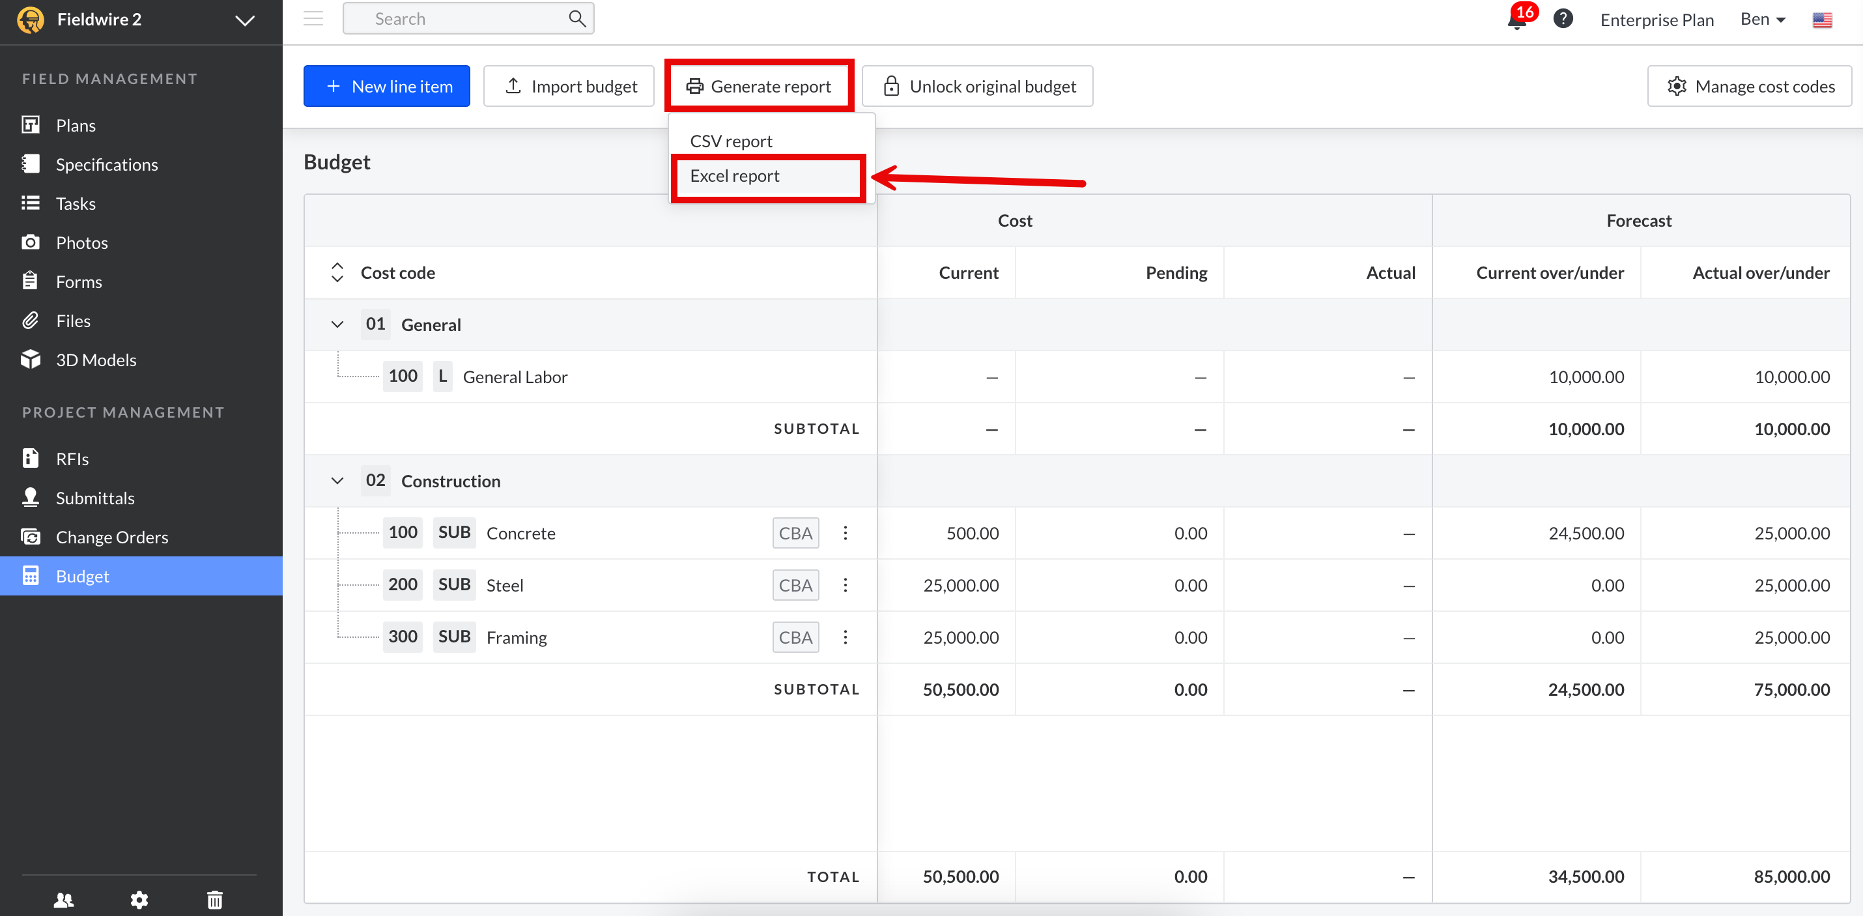Screen dimensions: 1863x916
Task: Click New line item button
Action: click(x=386, y=86)
